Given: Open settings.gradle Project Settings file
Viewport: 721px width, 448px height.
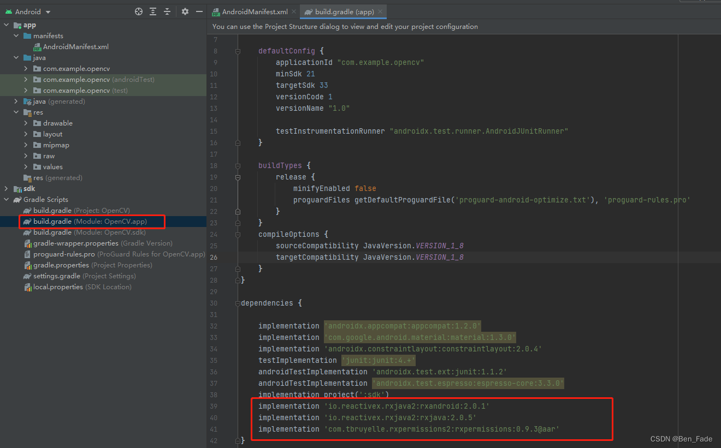Looking at the screenshot, I should tap(63, 276).
